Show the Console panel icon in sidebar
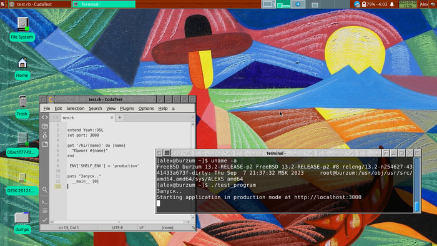 point(44,202)
